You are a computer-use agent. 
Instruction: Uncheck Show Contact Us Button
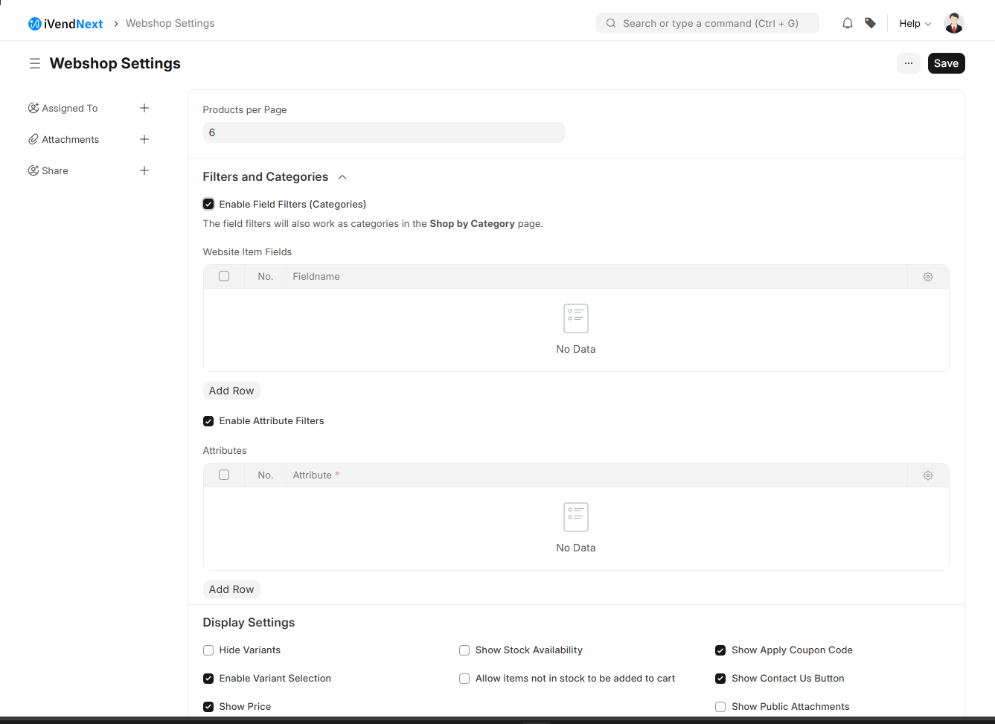[x=720, y=678]
